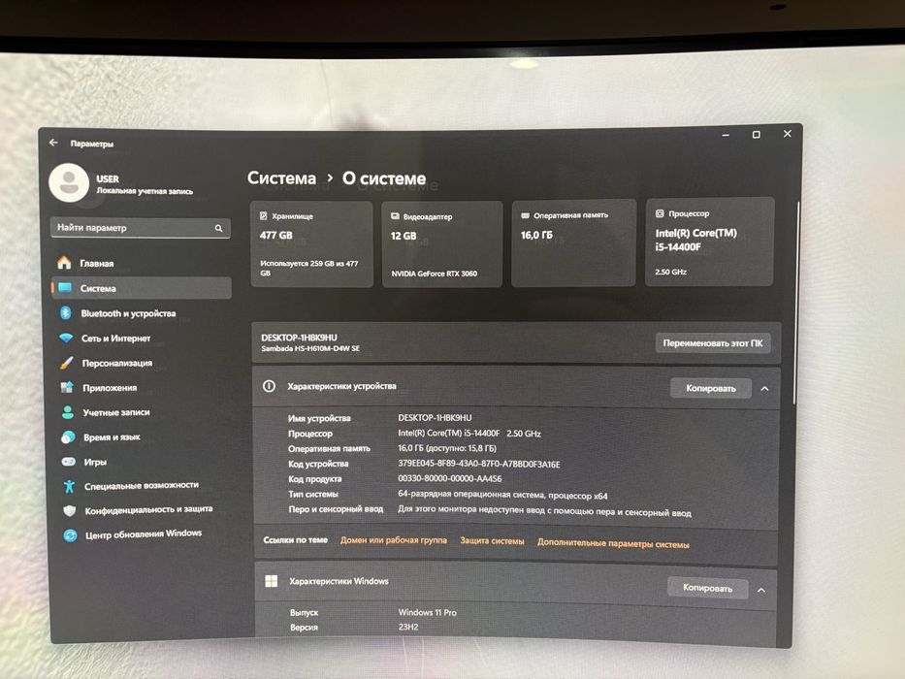905x679 pixels.
Task: Click the Сеть и Интернет wifi icon
Action: 66,338
